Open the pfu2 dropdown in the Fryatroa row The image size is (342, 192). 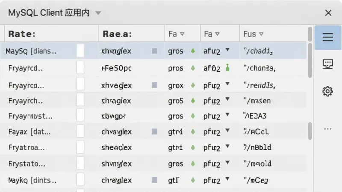click(x=227, y=146)
